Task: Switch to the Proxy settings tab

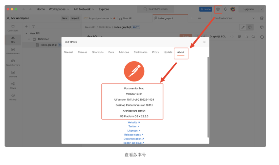Action: (x=155, y=52)
